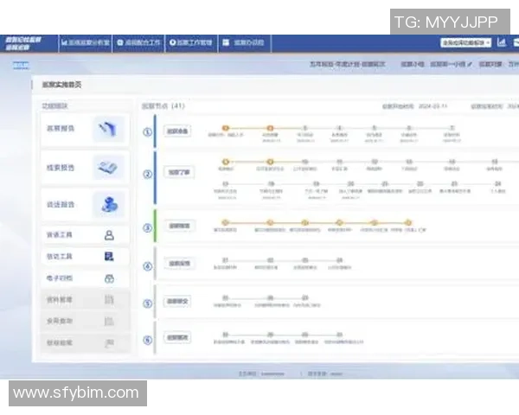This screenshot has height=415, width=519.
Task: Open second sidebar card with open-book icon
Action: pyautogui.click(x=85, y=168)
